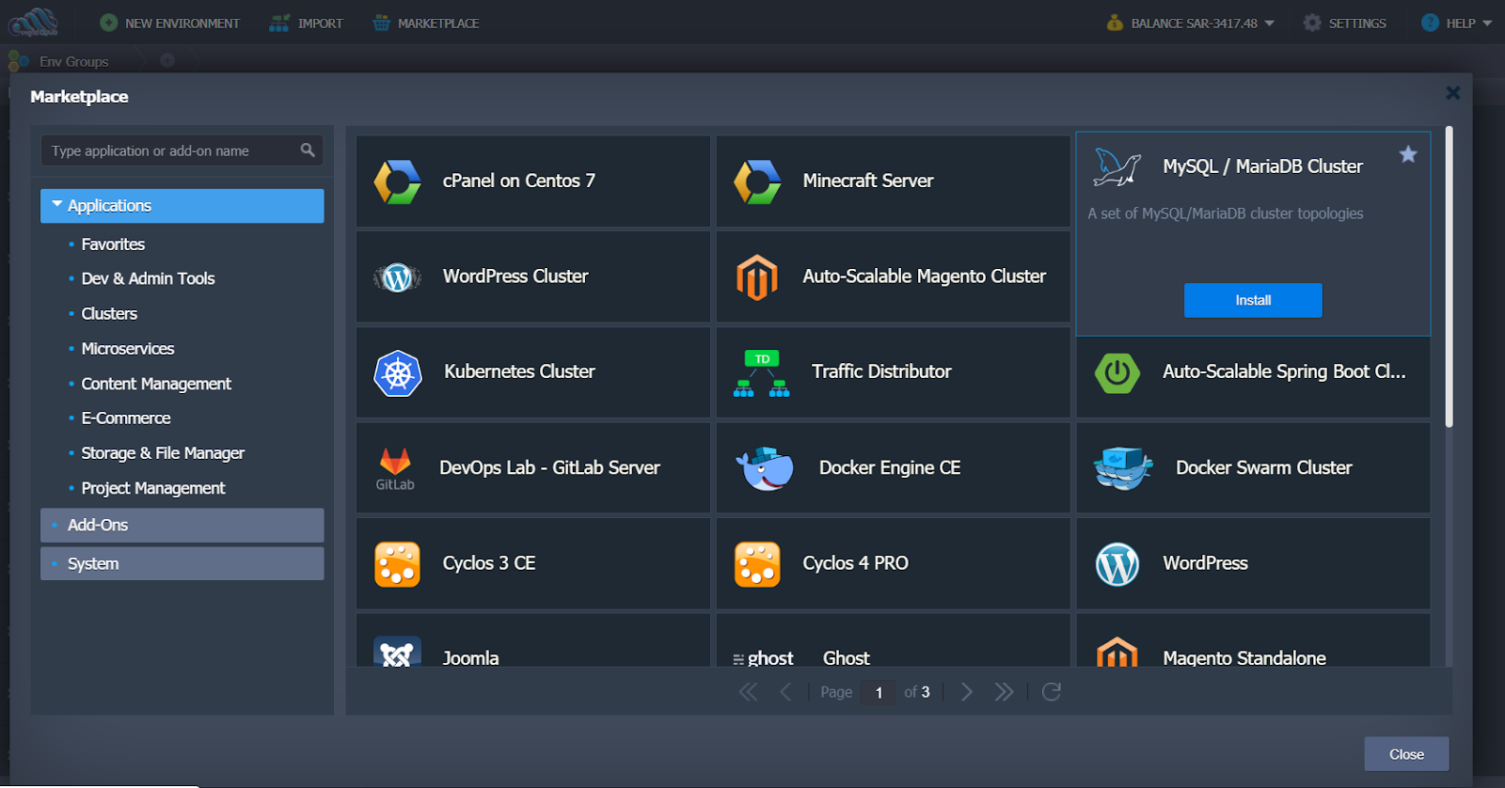Select the Microservices category

128,349
